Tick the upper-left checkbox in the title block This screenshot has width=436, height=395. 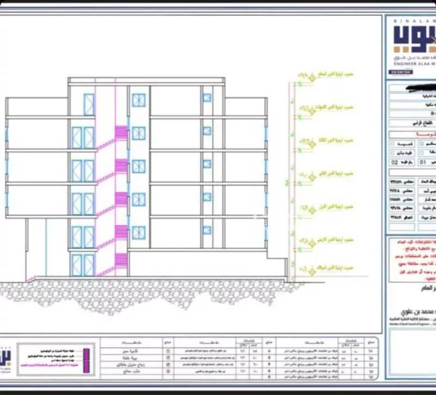[x=391, y=143]
